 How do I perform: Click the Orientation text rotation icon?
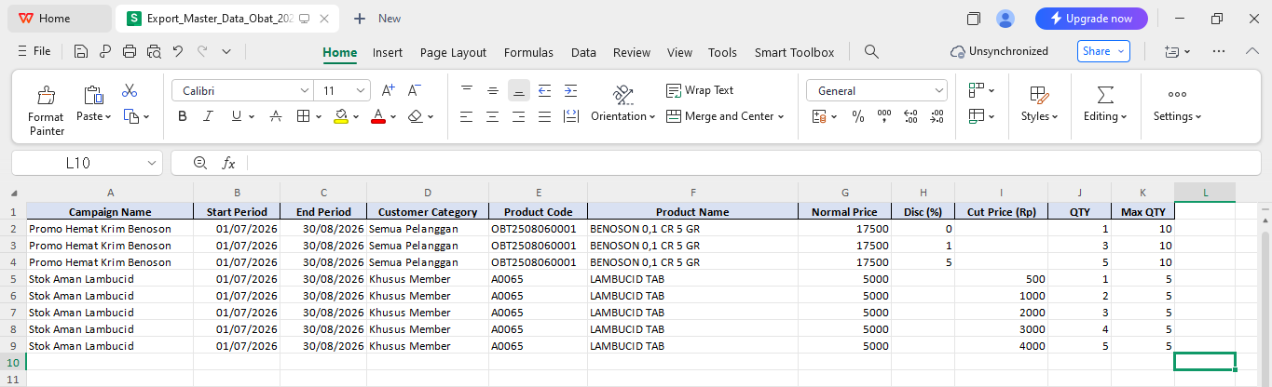pyautogui.click(x=623, y=94)
